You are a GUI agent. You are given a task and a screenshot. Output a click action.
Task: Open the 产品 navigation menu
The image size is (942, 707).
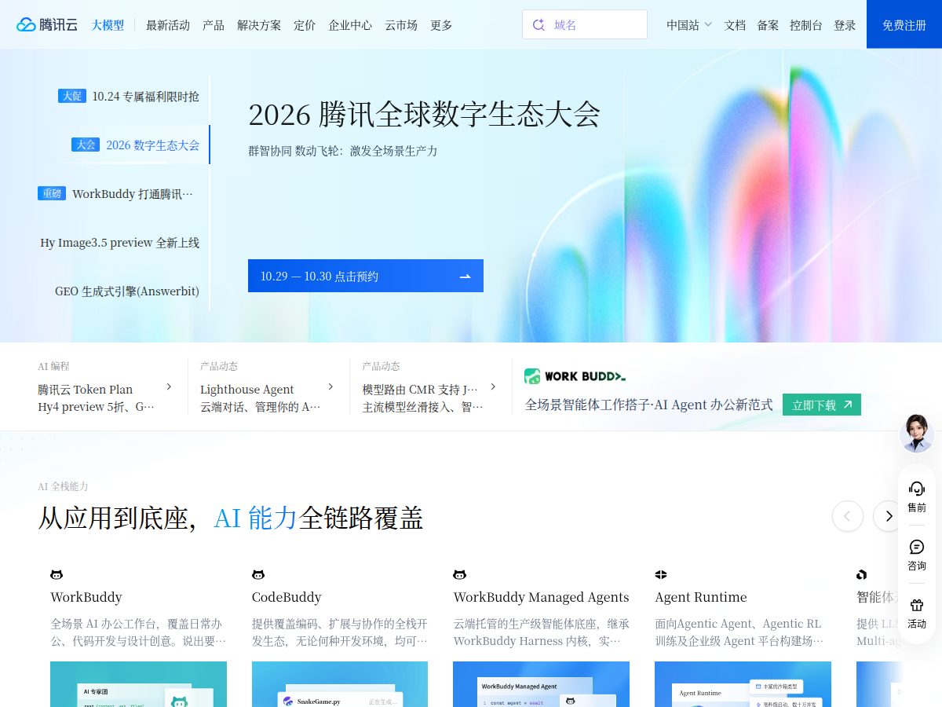214,25
